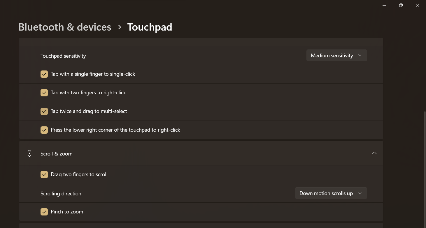Click the Scroll & zoom section title
Screen dimensions: 426x228
click(x=57, y=154)
